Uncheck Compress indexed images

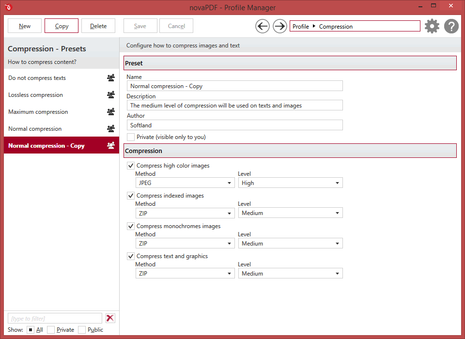130,196
